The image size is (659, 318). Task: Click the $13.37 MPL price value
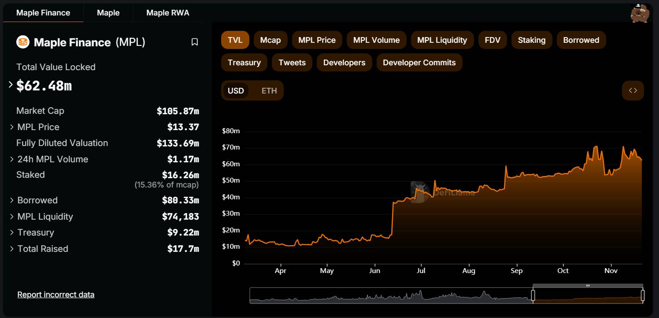[183, 127]
